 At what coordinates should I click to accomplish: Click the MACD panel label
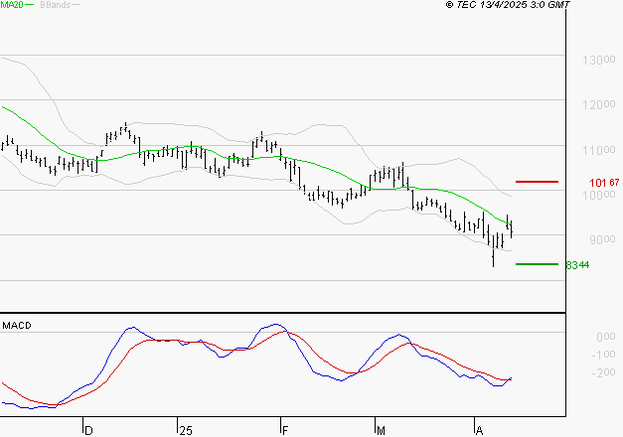16,326
